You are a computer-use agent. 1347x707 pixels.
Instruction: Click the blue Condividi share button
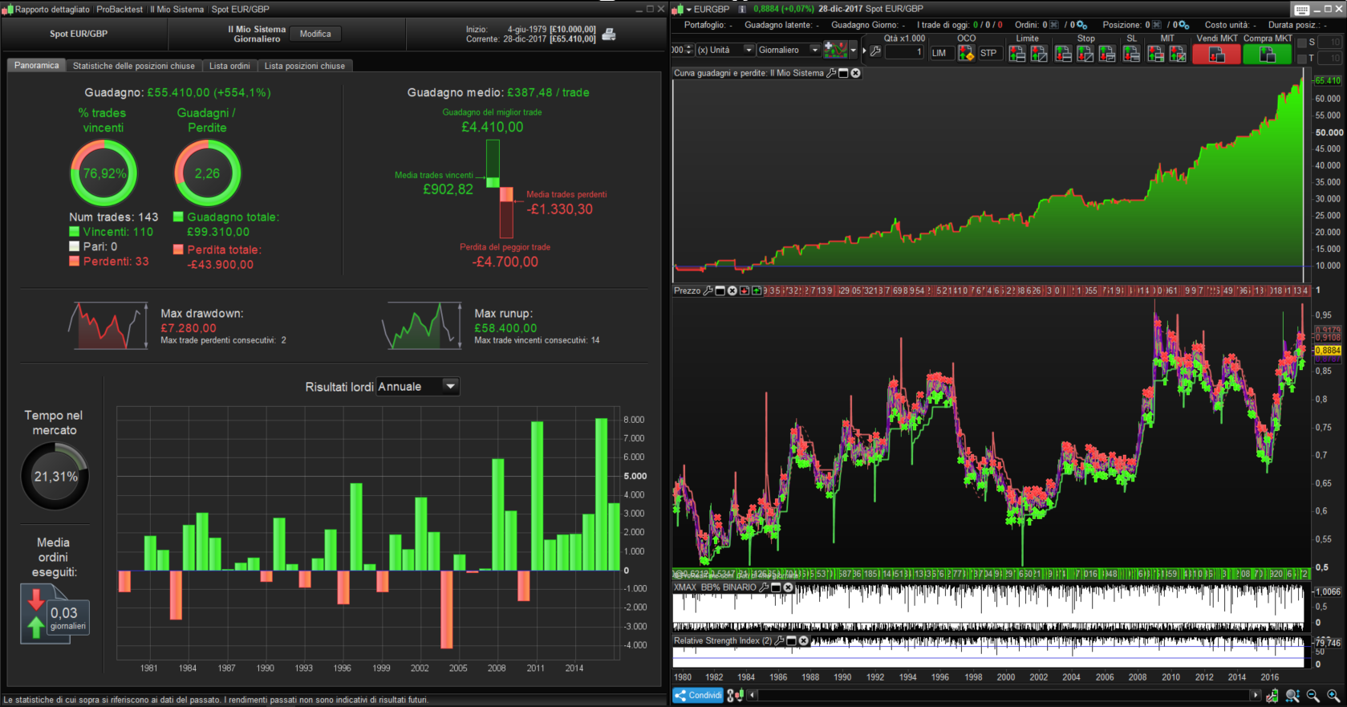point(698,696)
